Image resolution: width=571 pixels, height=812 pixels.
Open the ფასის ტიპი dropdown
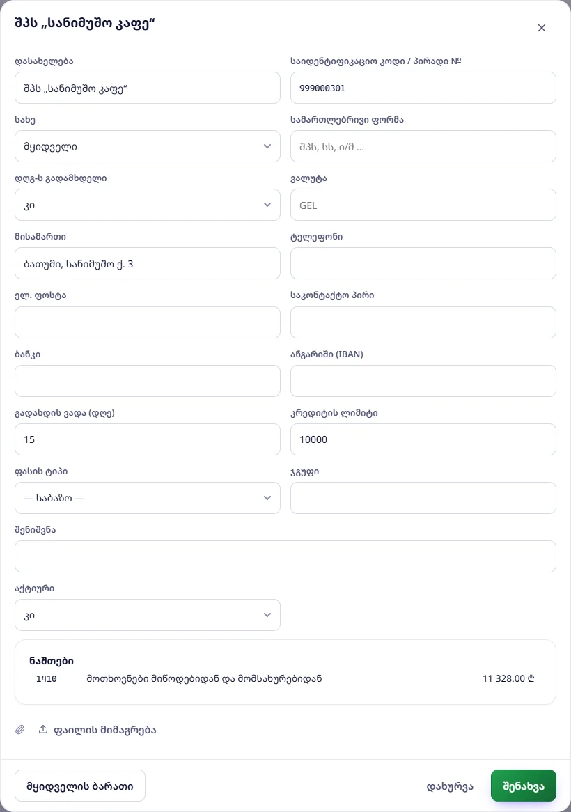(x=148, y=498)
